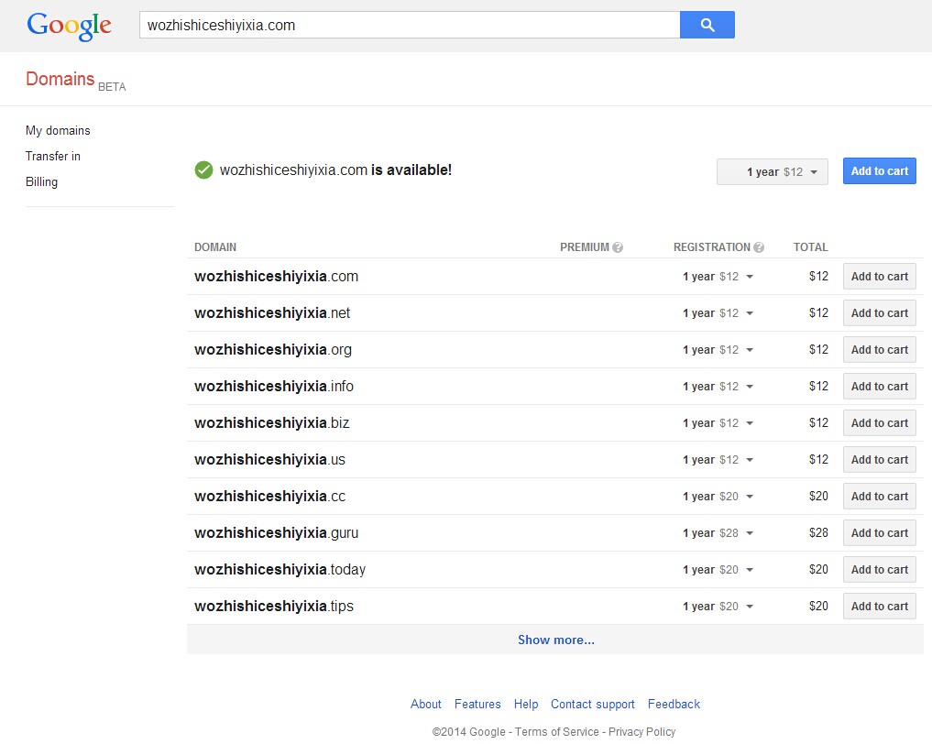Screen dimensions: 932x744
Task: Click the Registration column help icon
Action: tap(759, 247)
